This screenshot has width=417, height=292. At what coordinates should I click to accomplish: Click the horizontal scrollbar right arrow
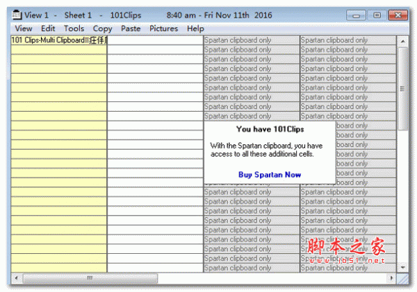(x=391, y=278)
